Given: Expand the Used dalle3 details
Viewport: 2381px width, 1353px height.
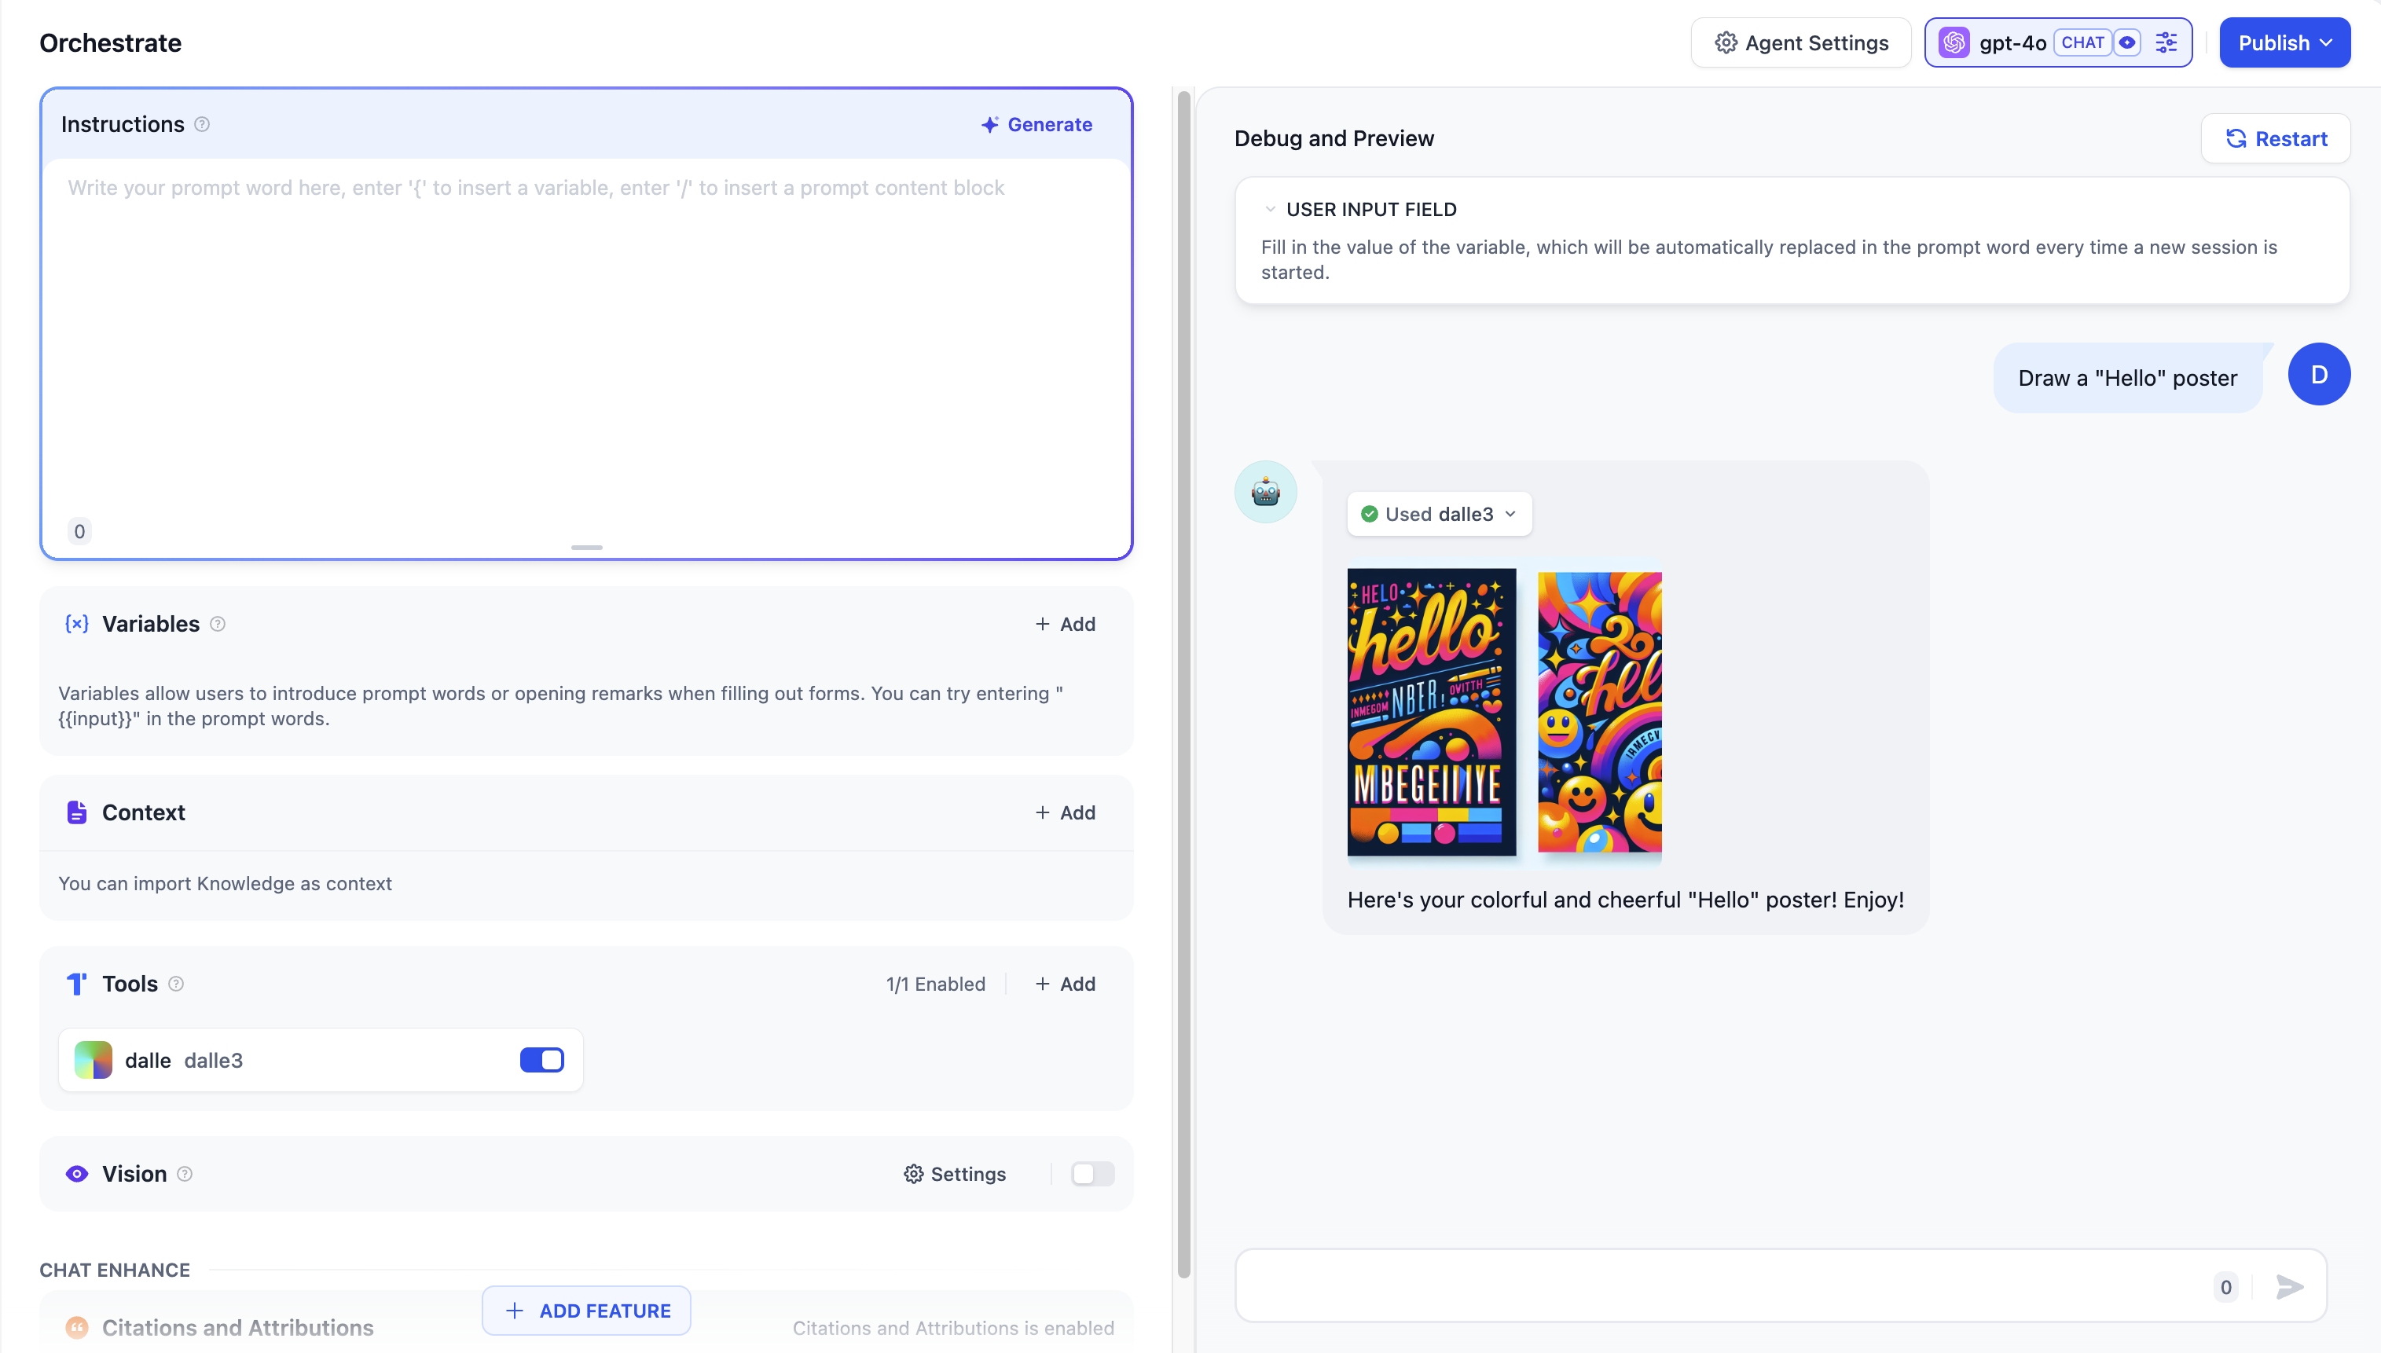Looking at the screenshot, I should click(1439, 515).
